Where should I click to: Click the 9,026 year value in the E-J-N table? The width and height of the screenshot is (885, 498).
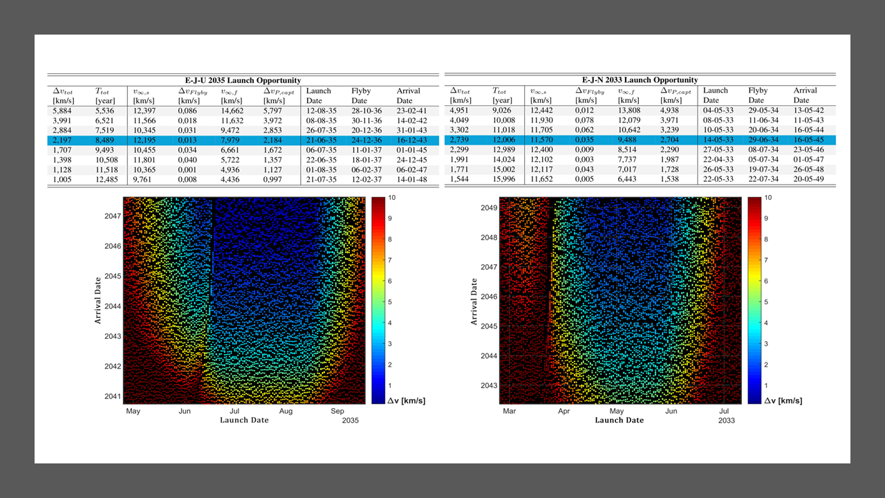tap(503, 110)
